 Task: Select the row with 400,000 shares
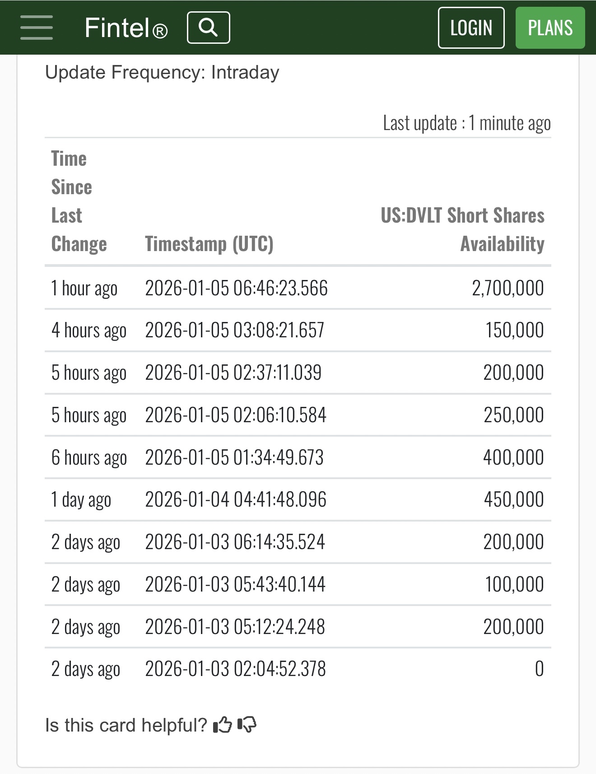[298, 457]
